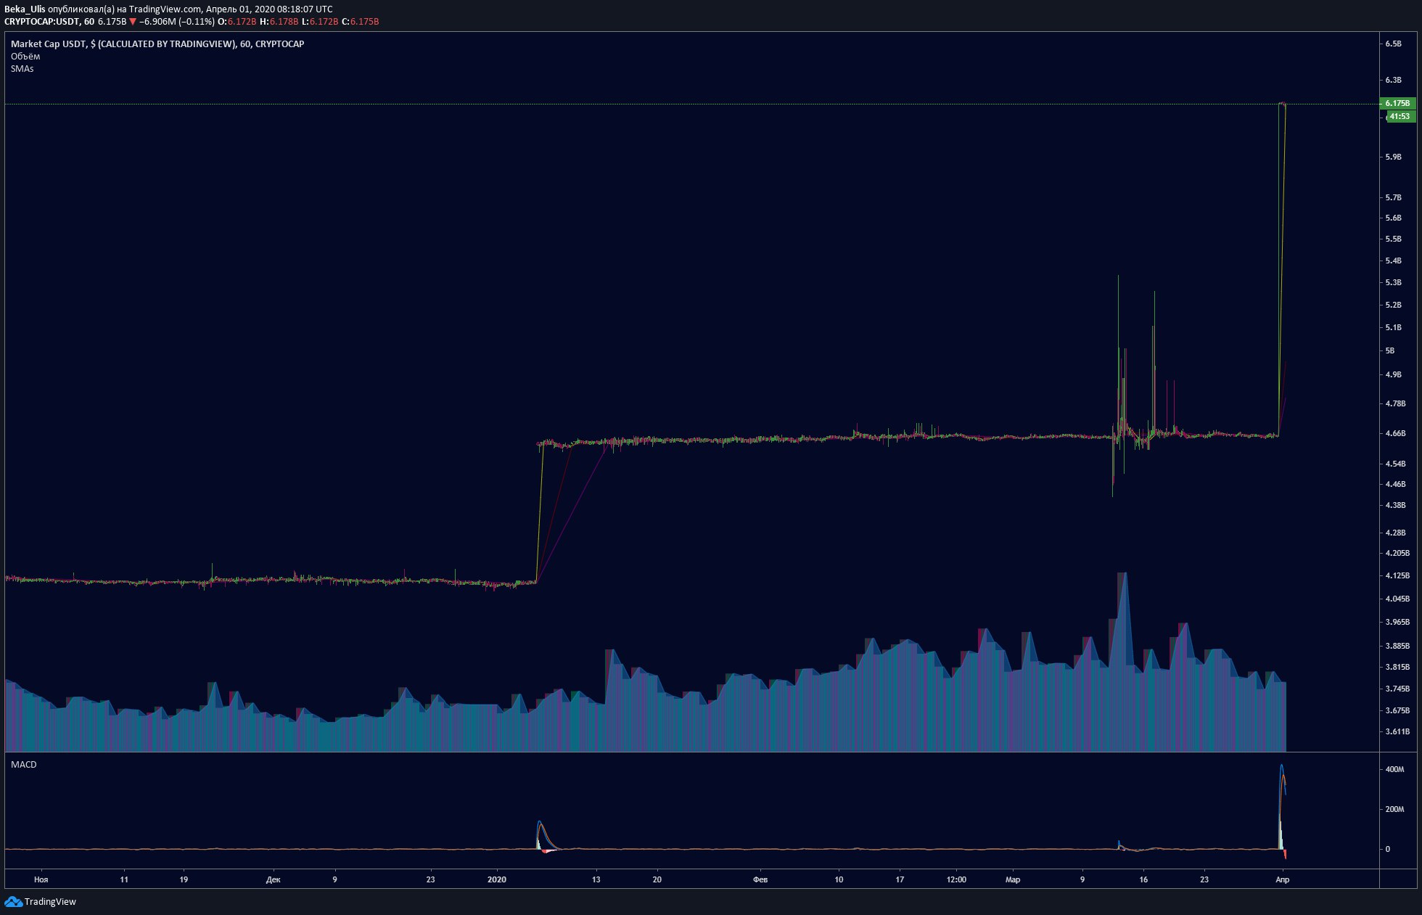Click the Апр date on the time axis

pyautogui.click(x=1282, y=880)
